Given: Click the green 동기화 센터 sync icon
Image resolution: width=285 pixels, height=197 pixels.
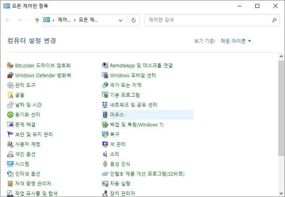Looking at the screenshot, I should click(x=10, y=115).
